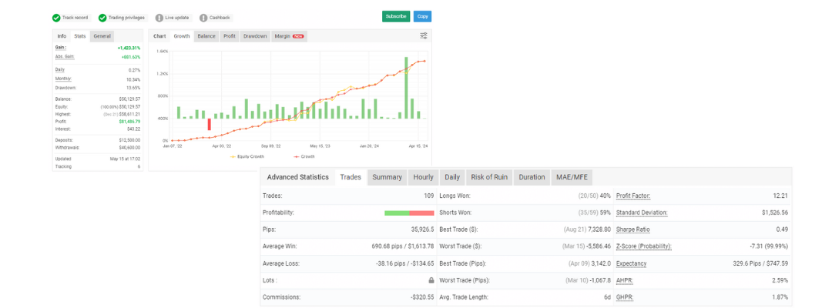Switch to the MAE/MFE tab
The height and width of the screenshot is (308, 832).
click(x=571, y=177)
